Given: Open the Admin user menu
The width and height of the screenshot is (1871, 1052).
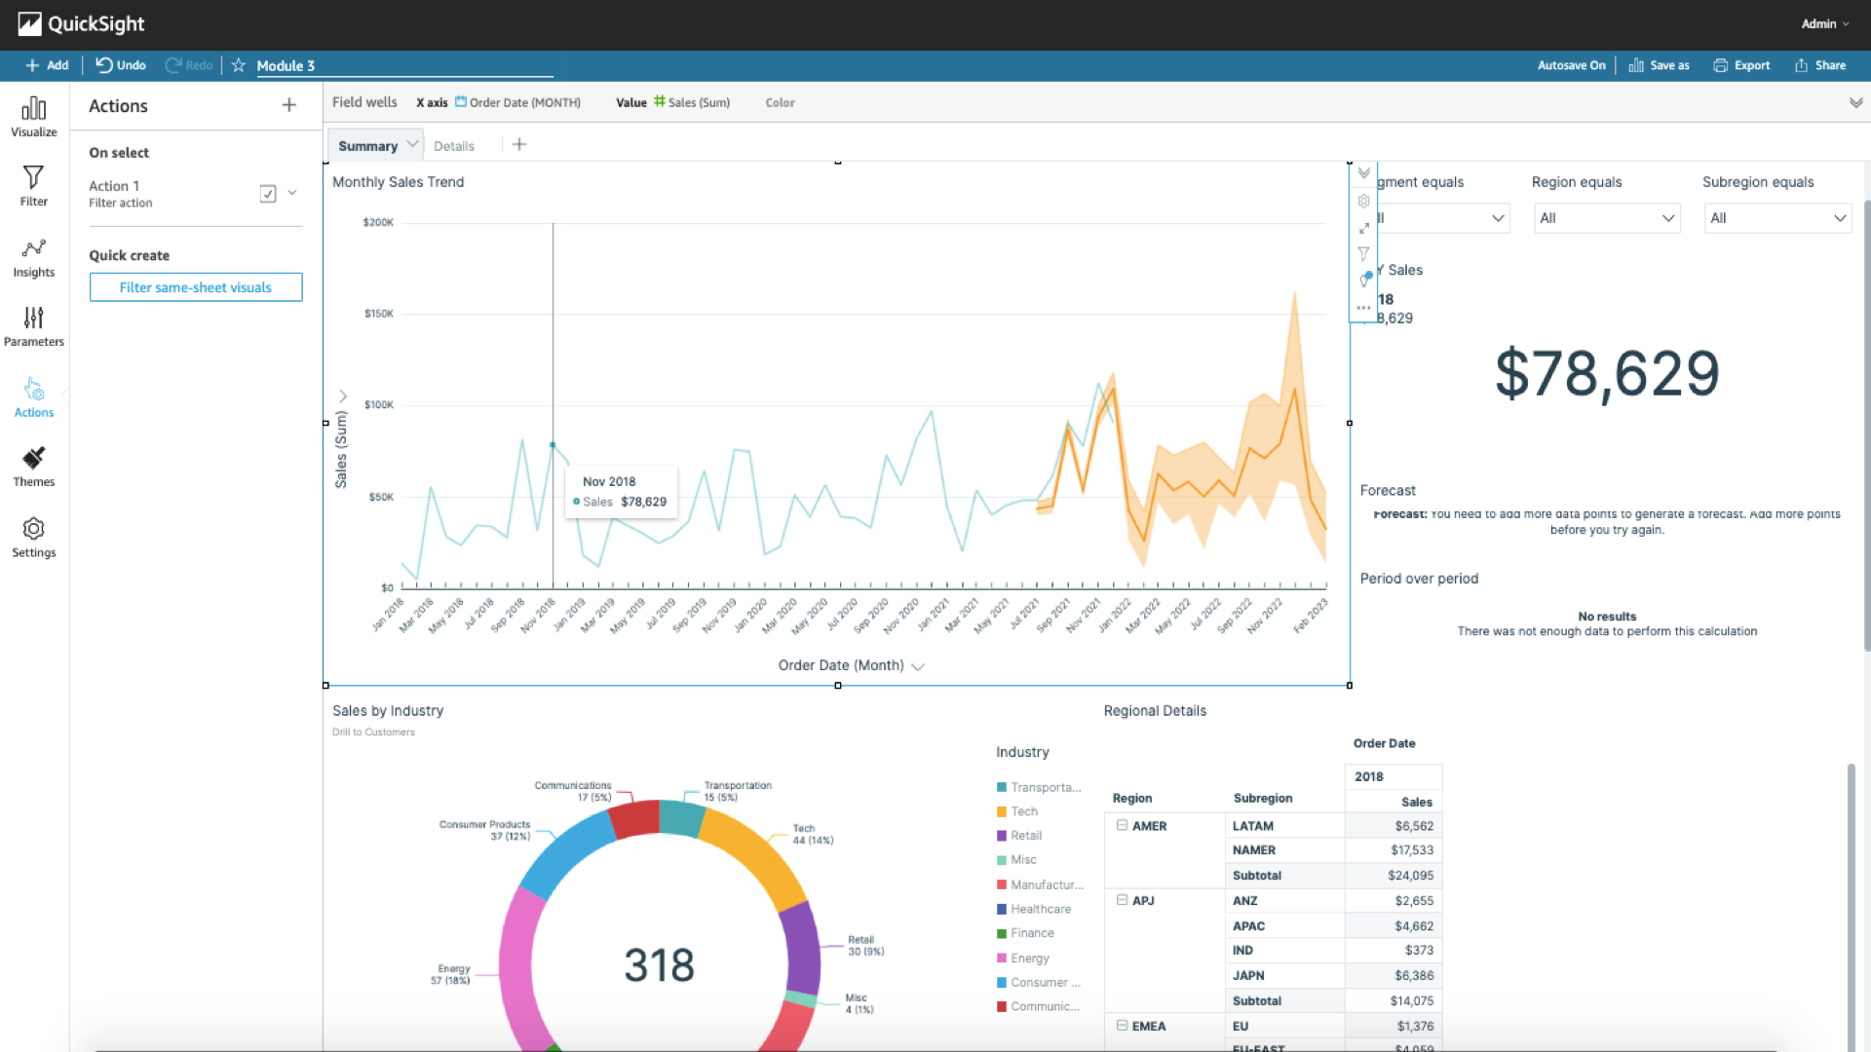Looking at the screenshot, I should point(1824,23).
